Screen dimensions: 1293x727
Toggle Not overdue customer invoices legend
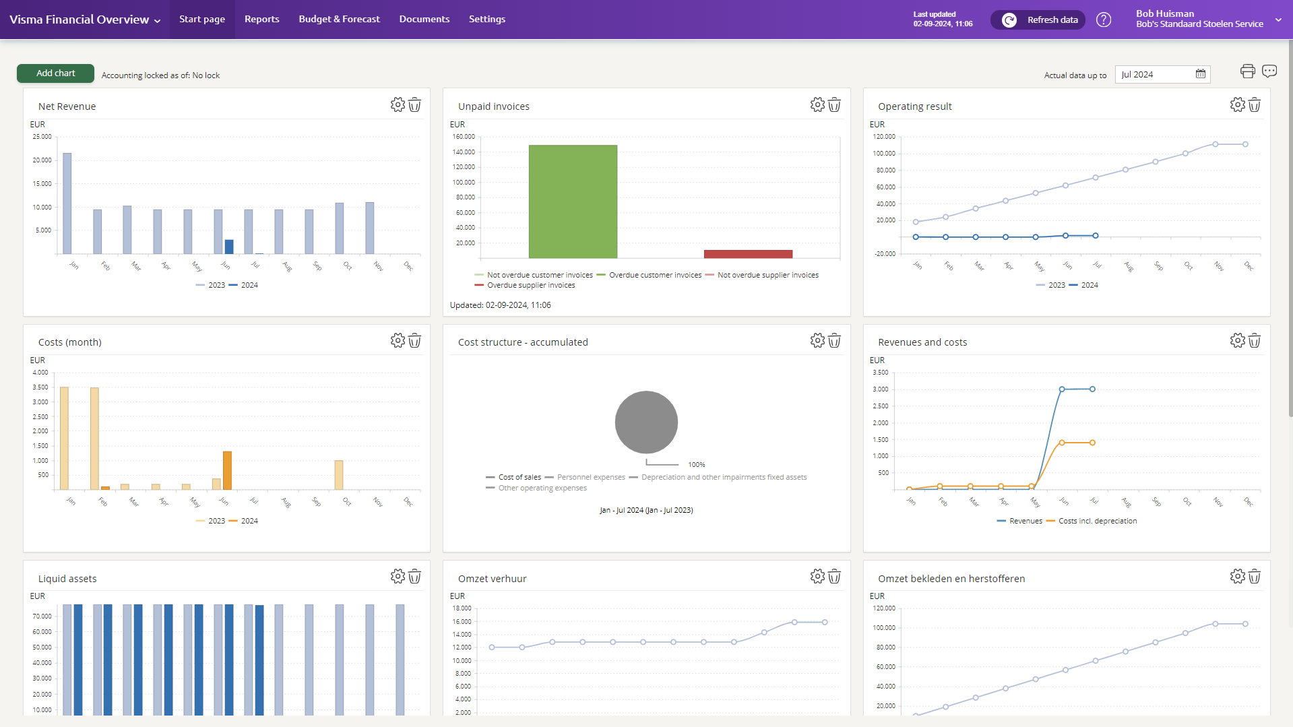(534, 275)
